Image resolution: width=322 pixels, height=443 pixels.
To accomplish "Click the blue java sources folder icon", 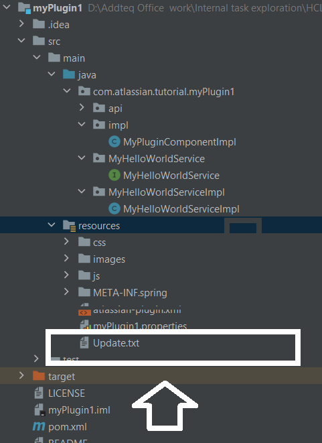I will tap(69, 74).
